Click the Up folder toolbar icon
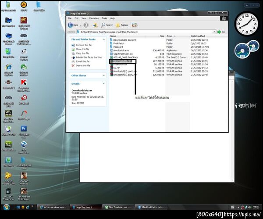The image size is (263, 219). [95, 25]
